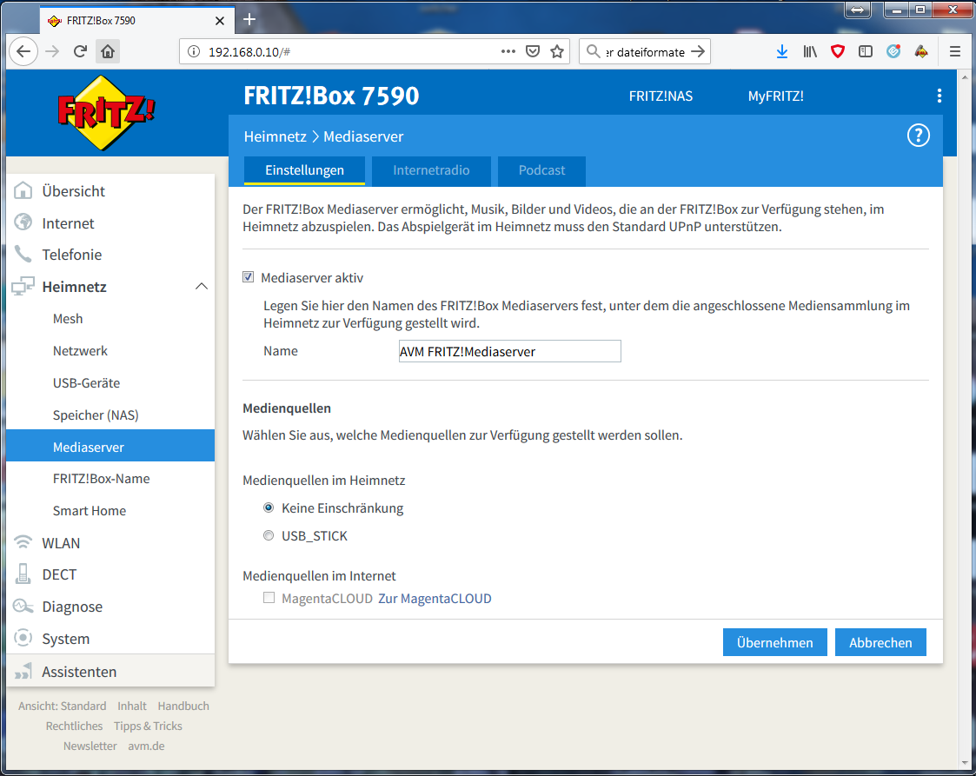Go back with the browser back arrow
The height and width of the screenshot is (776, 976).
pyautogui.click(x=23, y=51)
